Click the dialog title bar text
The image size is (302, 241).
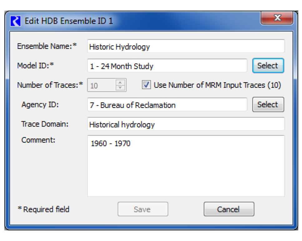[x=69, y=21]
